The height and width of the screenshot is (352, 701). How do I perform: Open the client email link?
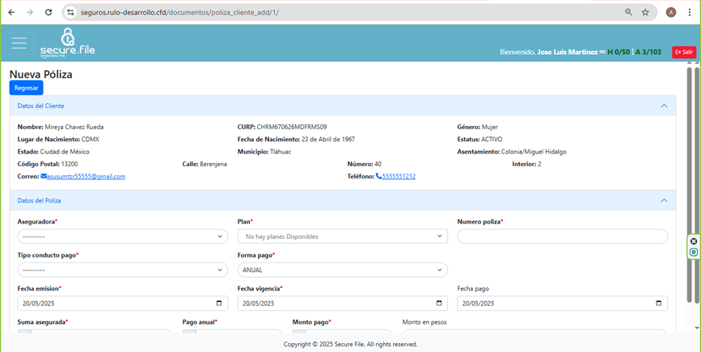[86, 176]
